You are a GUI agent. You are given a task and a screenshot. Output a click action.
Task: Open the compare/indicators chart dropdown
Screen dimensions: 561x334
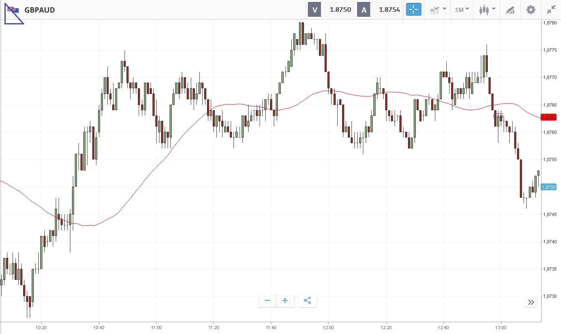coord(438,9)
